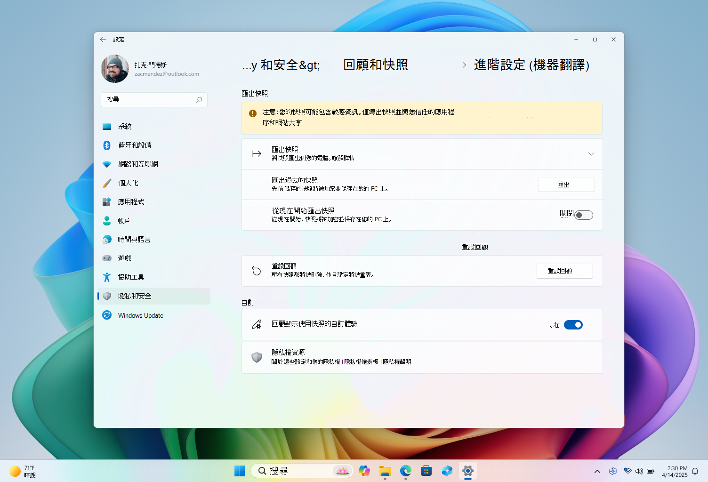Open Microsoft Edge from the taskbar

pyautogui.click(x=406, y=471)
